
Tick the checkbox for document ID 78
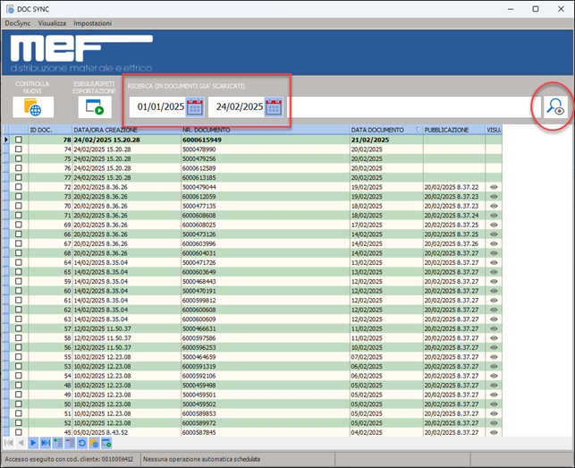coord(19,140)
